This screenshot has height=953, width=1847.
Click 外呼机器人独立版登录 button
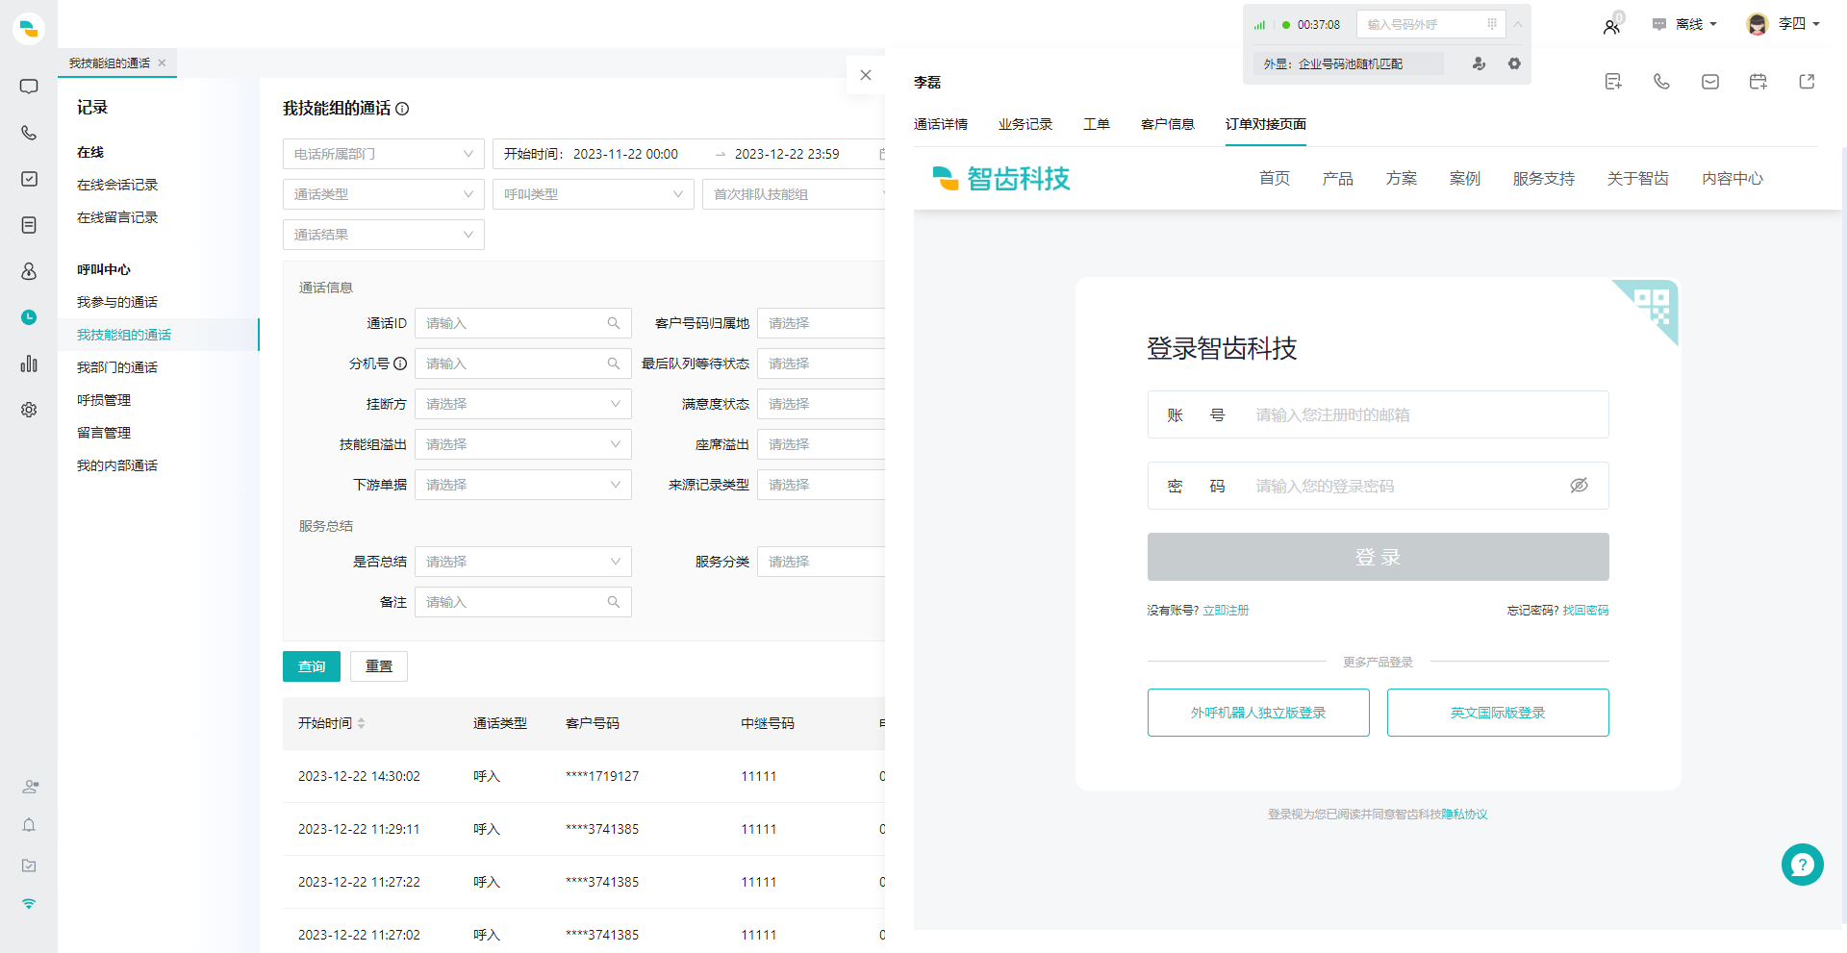click(1258, 713)
